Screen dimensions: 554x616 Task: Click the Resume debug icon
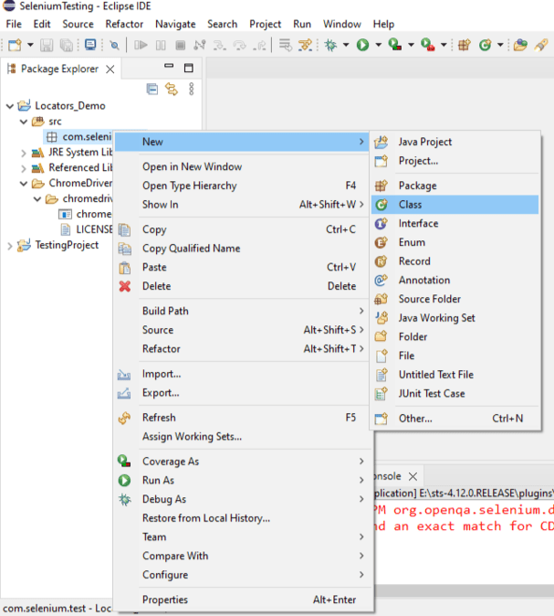(x=141, y=45)
